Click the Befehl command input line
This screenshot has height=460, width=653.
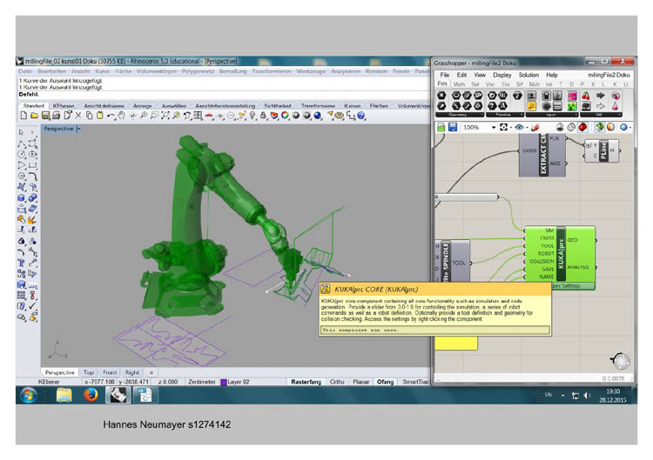point(224,95)
